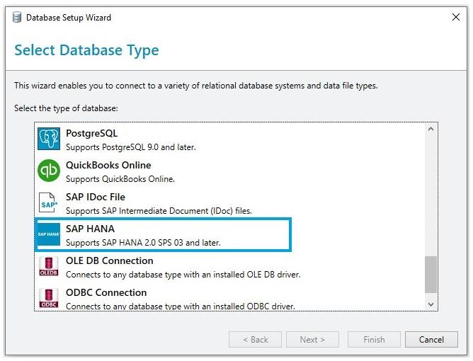This screenshot has width=473, height=361.
Task: Click the Back button
Action: pyautogui.click(x=255, y=340)
